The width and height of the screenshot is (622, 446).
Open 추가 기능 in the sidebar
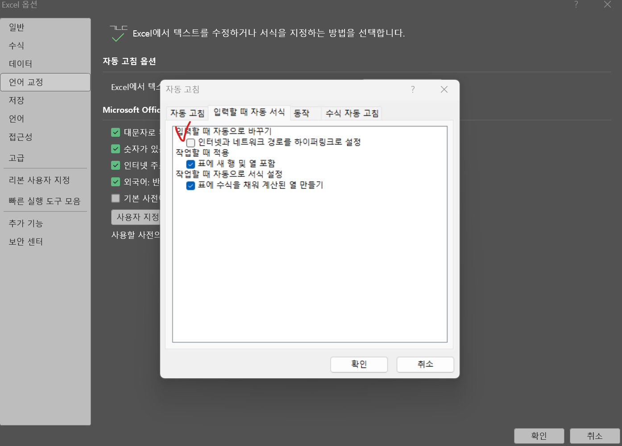[x=45, y=223]
